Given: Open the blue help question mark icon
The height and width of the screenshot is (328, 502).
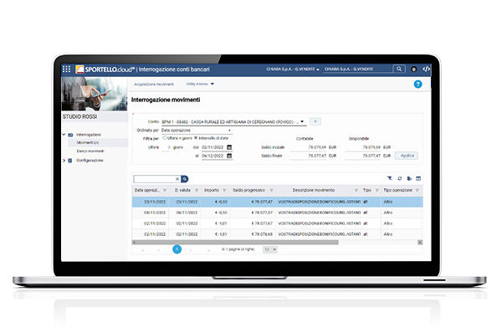Looking at the screenshot, I should tap(417, 85).
